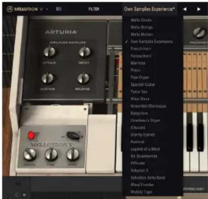Open the FILTER option in top bar

[94, 9]
